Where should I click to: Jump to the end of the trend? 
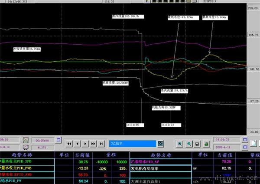[101, 143]
